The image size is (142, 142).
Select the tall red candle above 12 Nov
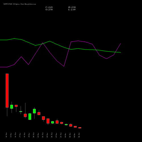[x=7, y=91]
